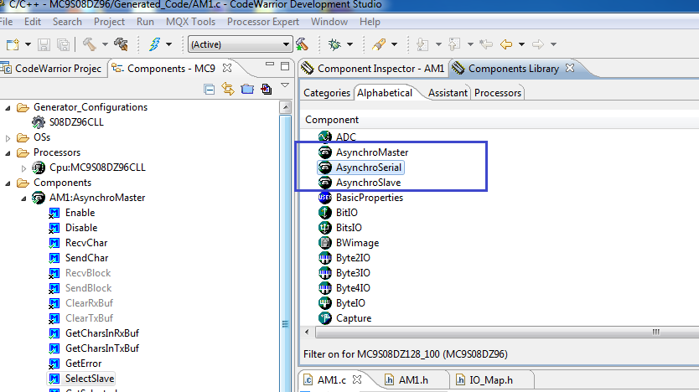Viewport: 699px width, 392px height.
Task: Click the Debug bug toolbar icon
Action: click(x=334, y=44)
